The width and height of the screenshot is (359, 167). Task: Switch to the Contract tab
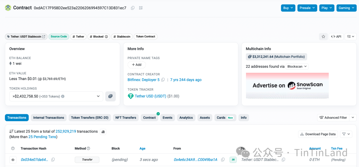coord(150,118)
